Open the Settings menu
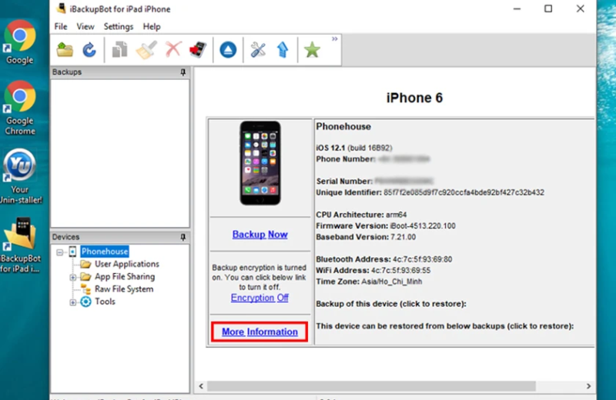 click(x=119, y=27)
